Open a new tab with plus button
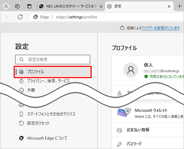The height and width of the screenshot is (149, 184). pyautogui.click(x=180, y=6)
